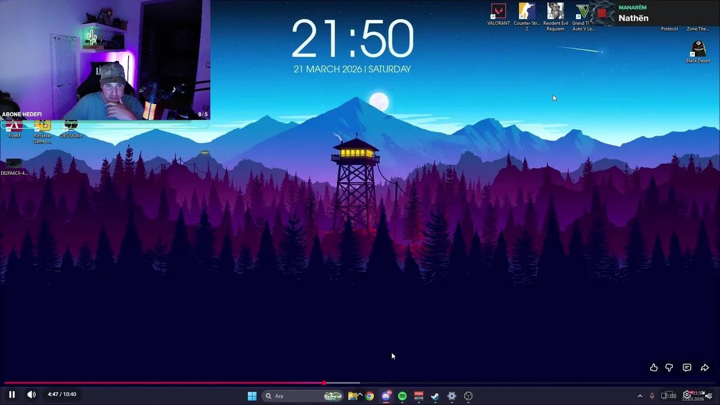This screenshot has width=720, height=405.
Task: Open Voicemeeter from the taskbar
Action: (x=418, y=396)
